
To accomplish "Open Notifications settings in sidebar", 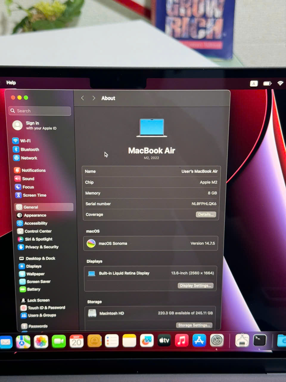I will point(30,170).
